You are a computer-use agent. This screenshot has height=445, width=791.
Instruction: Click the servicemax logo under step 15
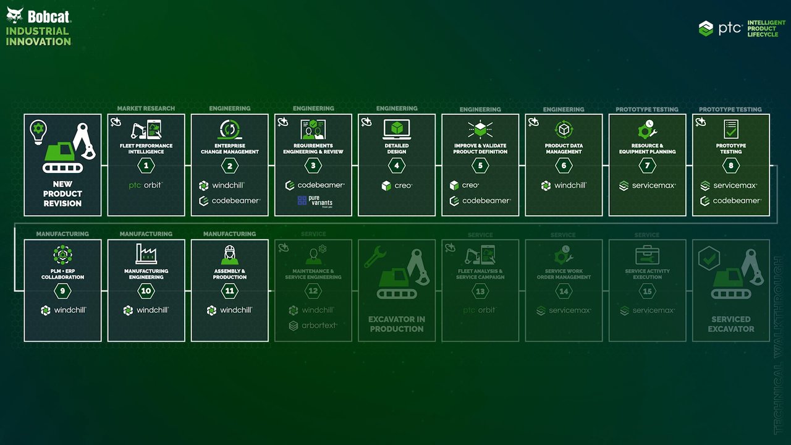coord(647,310)
